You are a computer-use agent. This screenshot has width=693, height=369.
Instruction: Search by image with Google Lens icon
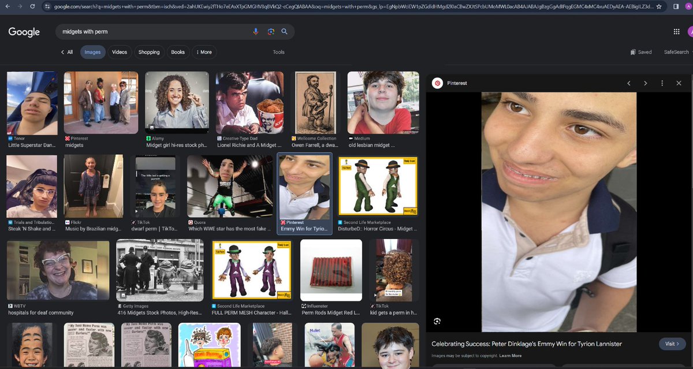[x=270, y=32]
